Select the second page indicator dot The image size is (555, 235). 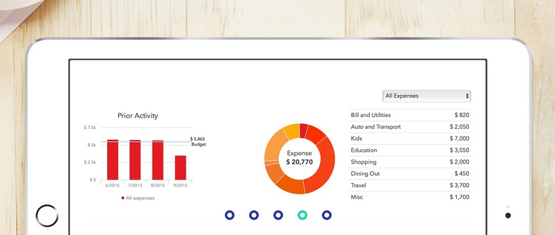[x=254, y=215]
